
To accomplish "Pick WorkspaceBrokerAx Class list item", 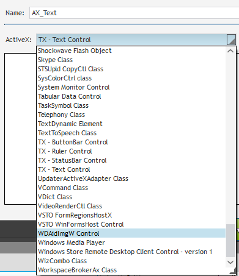I will [131, 270].
